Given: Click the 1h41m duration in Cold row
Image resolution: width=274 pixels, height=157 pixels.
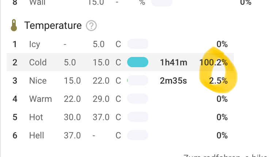Looking at the screenshot, I should tap(174, 62).
